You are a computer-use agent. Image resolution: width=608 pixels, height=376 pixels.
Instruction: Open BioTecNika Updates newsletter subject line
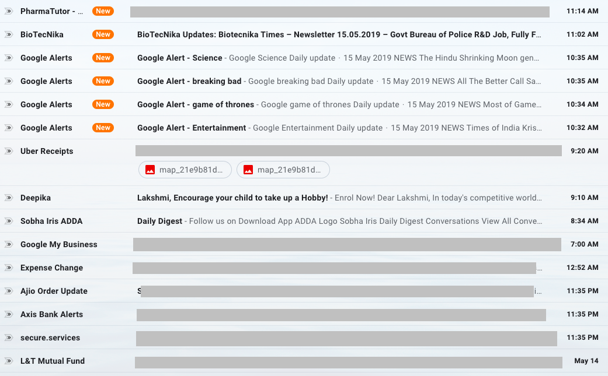(x=339, y=34)
